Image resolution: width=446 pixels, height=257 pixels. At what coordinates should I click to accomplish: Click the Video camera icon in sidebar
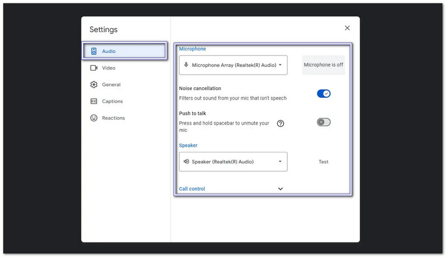tap(94, 68)
